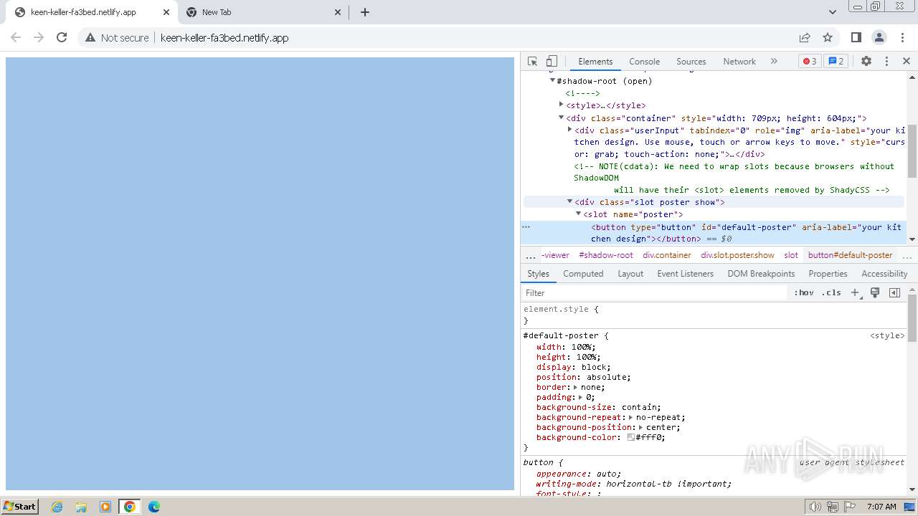Expand the background-position property arrow
Viewport: 918px width, 516px height.
[x=640, y=427]
